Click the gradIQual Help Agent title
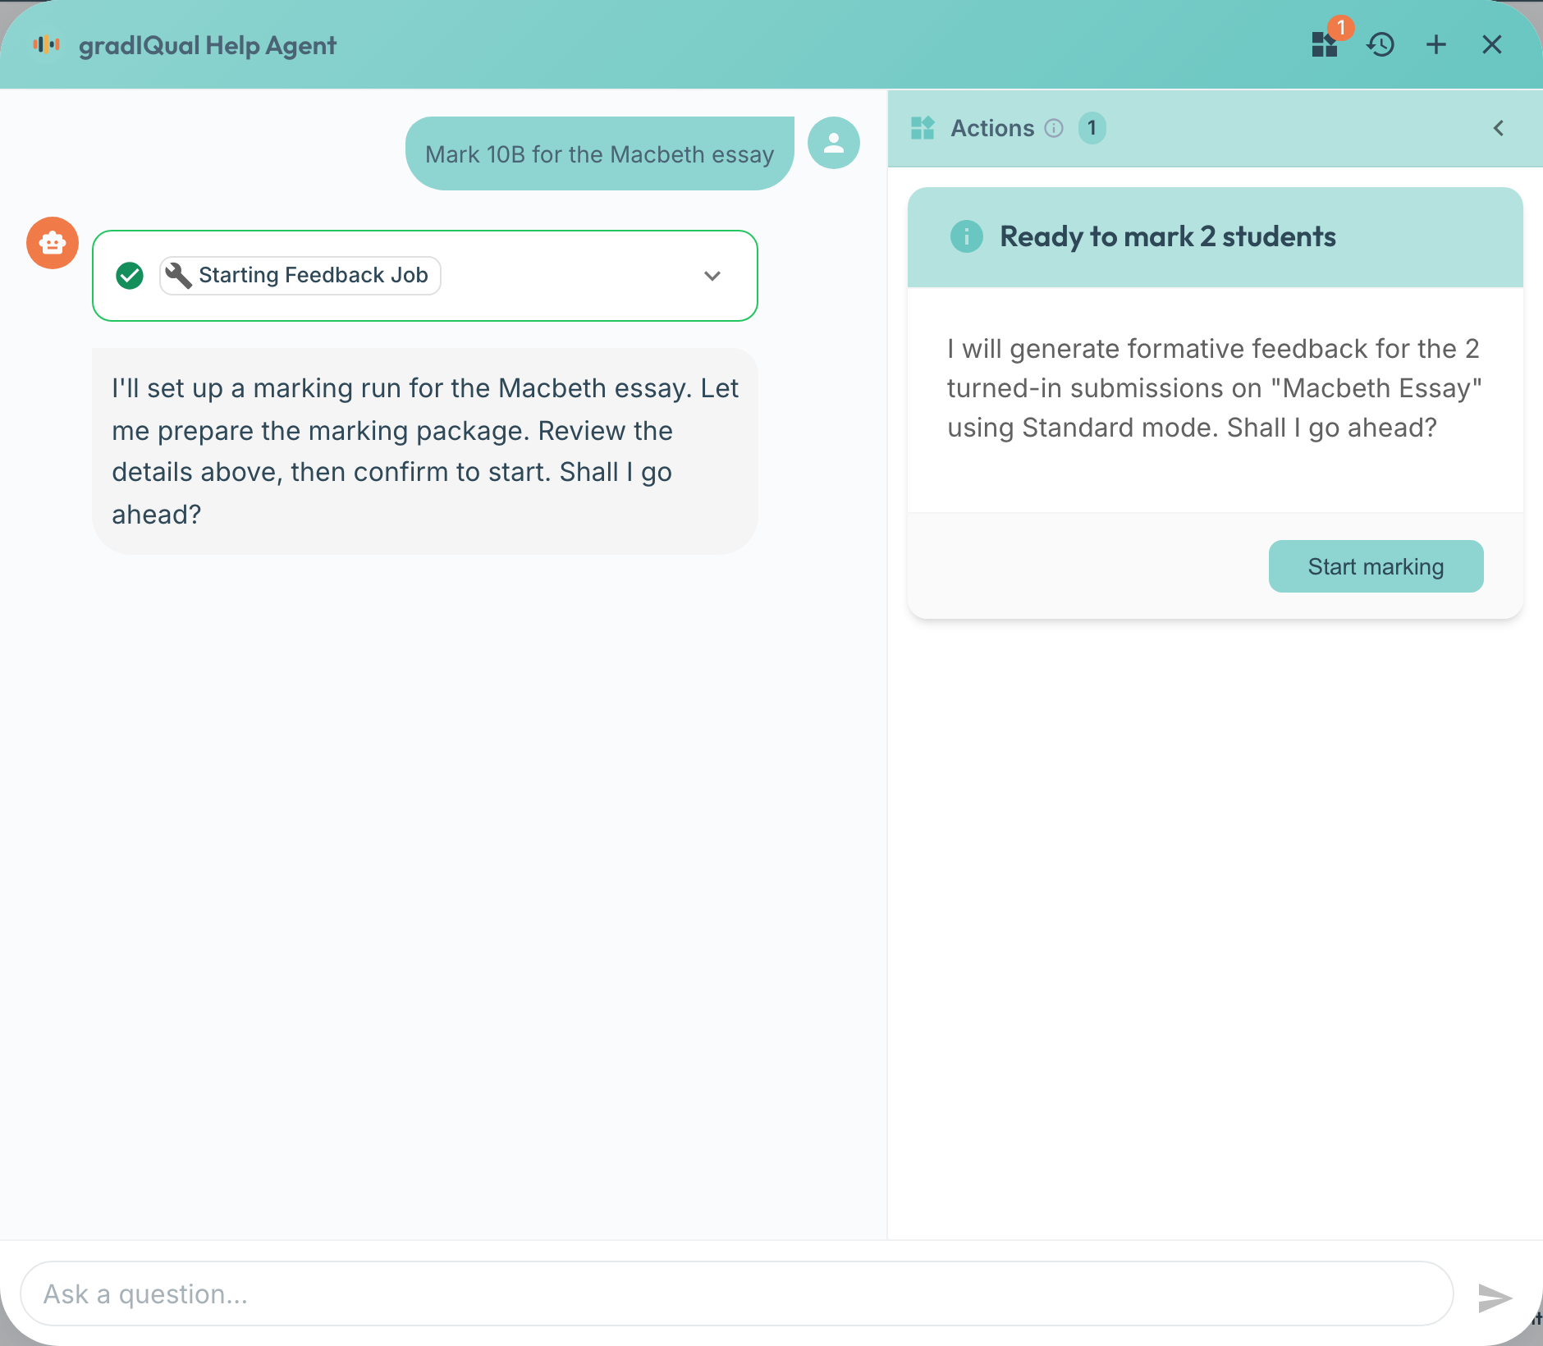This screenshot has height=1346, width=1543. pyautogui.click(x=208, y=45)
